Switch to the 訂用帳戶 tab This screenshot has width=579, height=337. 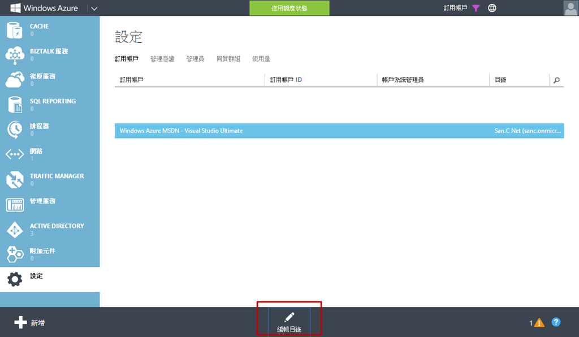tap(127, 59)
